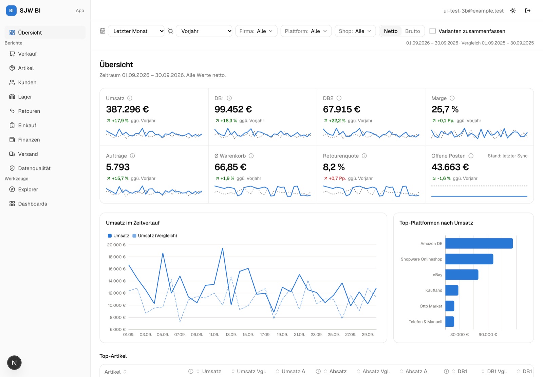Click the Amazon DE bar in chart
The image size is (543, 377).
[479, 243]
